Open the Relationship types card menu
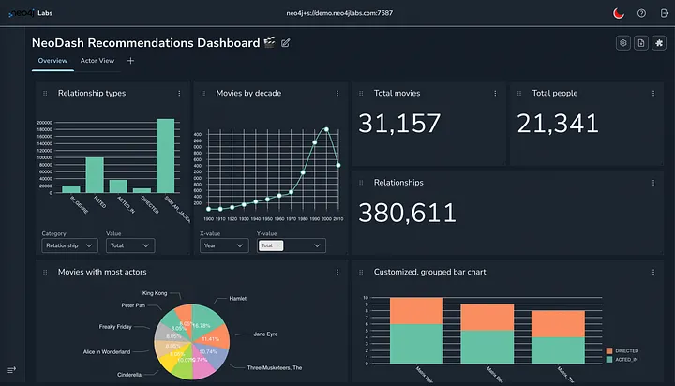Screen dimensions: 675x386 pyautogui.click(x=179, y=94)
